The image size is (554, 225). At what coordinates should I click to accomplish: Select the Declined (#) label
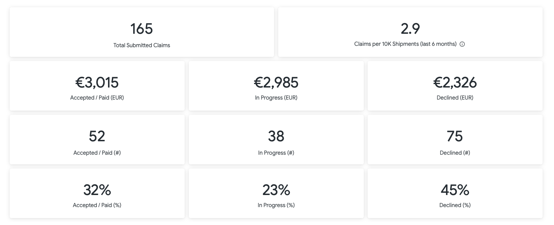pyautogui.click(x=455, y=153)
